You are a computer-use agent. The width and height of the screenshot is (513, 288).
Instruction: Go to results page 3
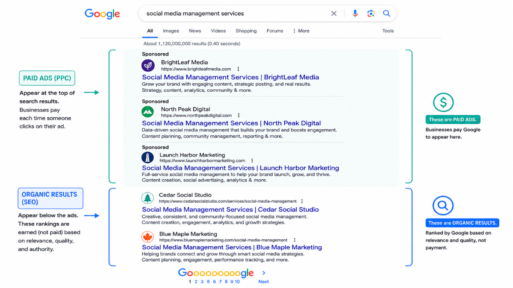coord(202,282)
